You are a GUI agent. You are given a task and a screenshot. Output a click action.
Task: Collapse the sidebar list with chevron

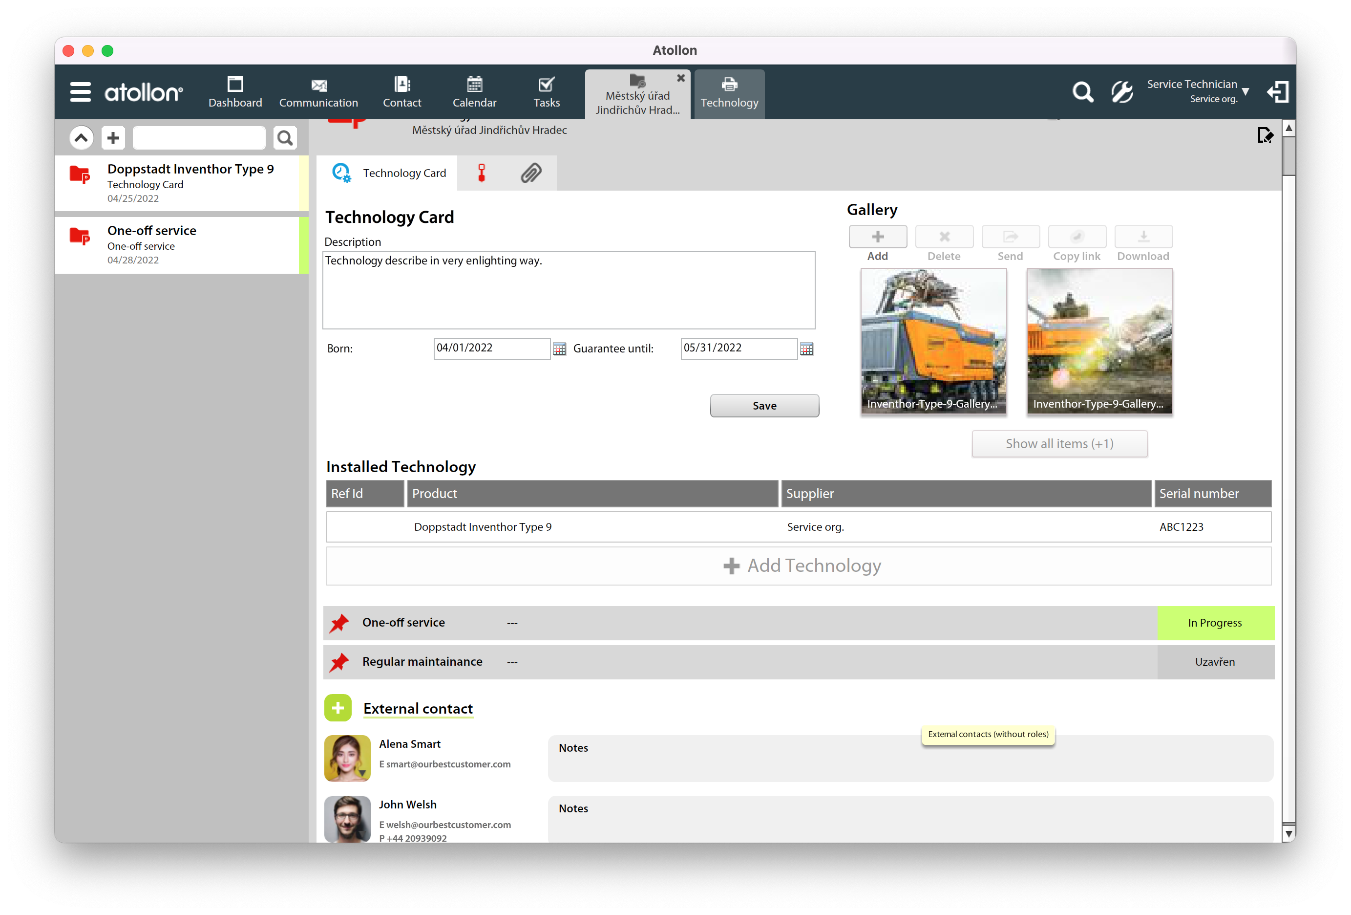coord(82,138)
